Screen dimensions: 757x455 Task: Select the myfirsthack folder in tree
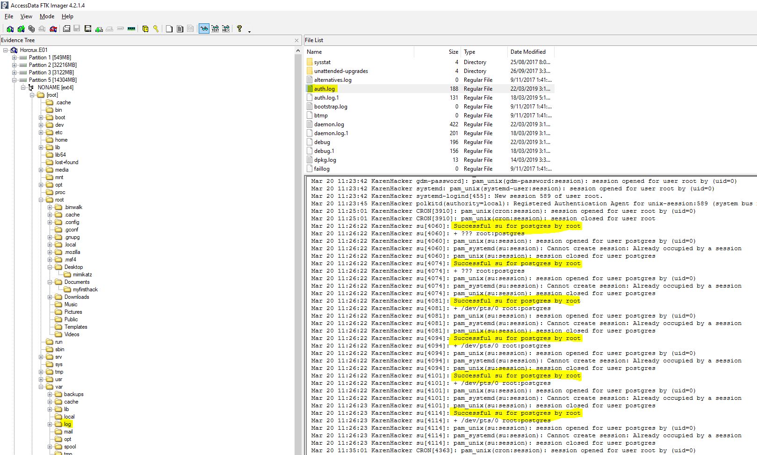click(x=85, y=289)
